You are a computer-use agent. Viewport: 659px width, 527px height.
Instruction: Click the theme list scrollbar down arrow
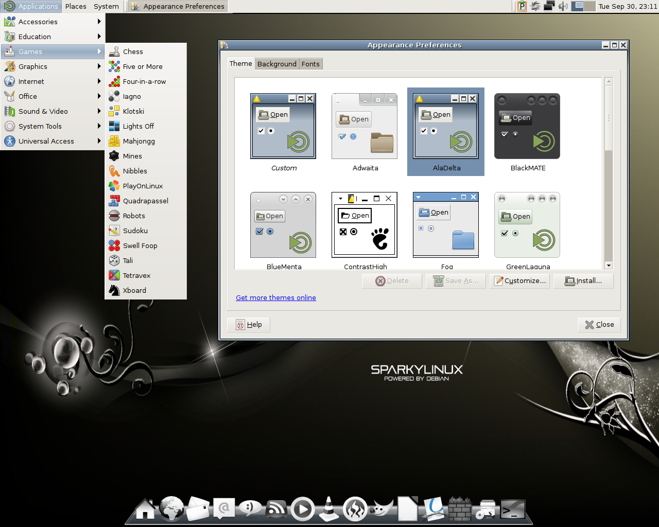click(609, 266)
